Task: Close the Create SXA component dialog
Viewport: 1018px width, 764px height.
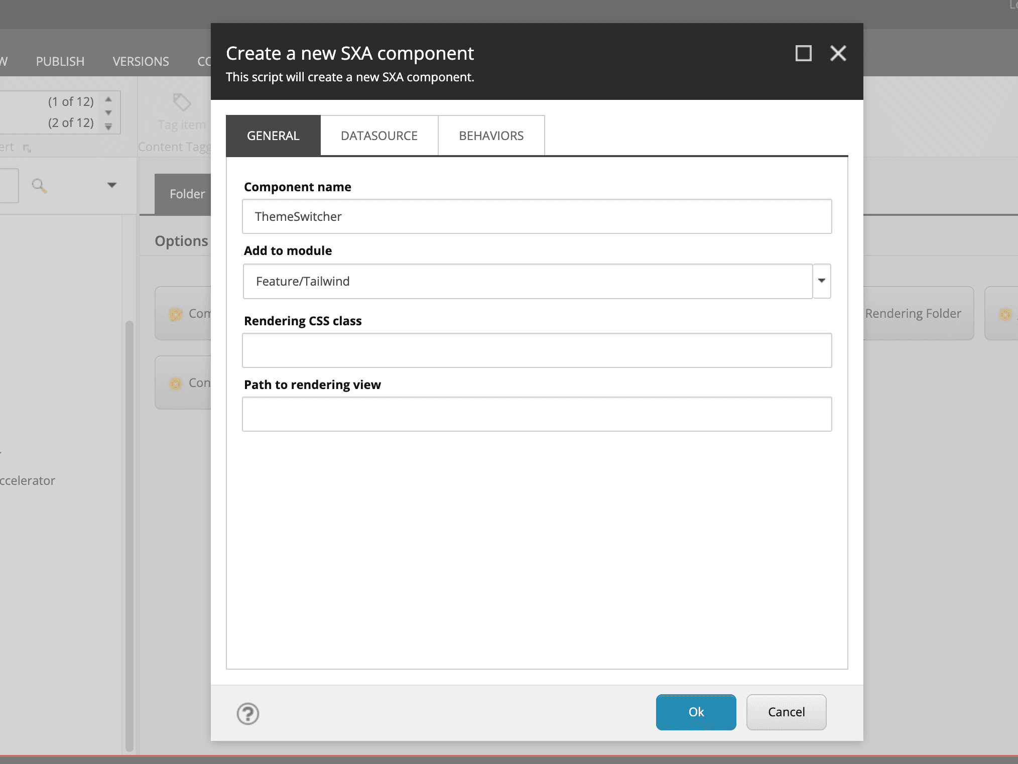Action: tap(838, 53)
